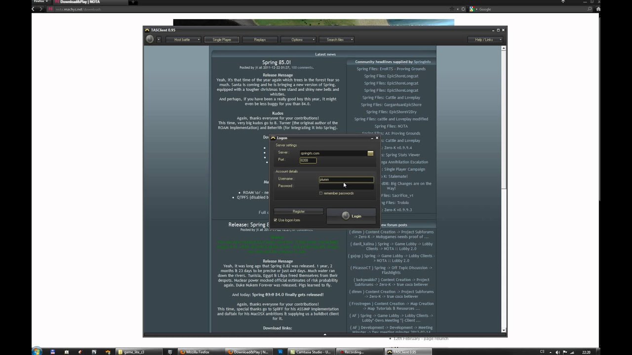Image resolution: width=632 pixels, height=355 pixels.
Task: Click the round connect power icon in TASClient
Action: point(150,39)
